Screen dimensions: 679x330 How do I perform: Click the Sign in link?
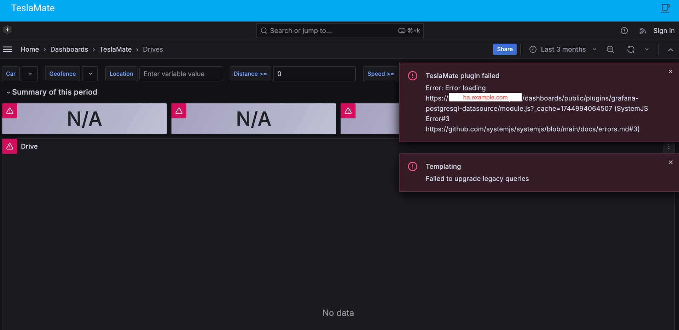tap(664, 31)
